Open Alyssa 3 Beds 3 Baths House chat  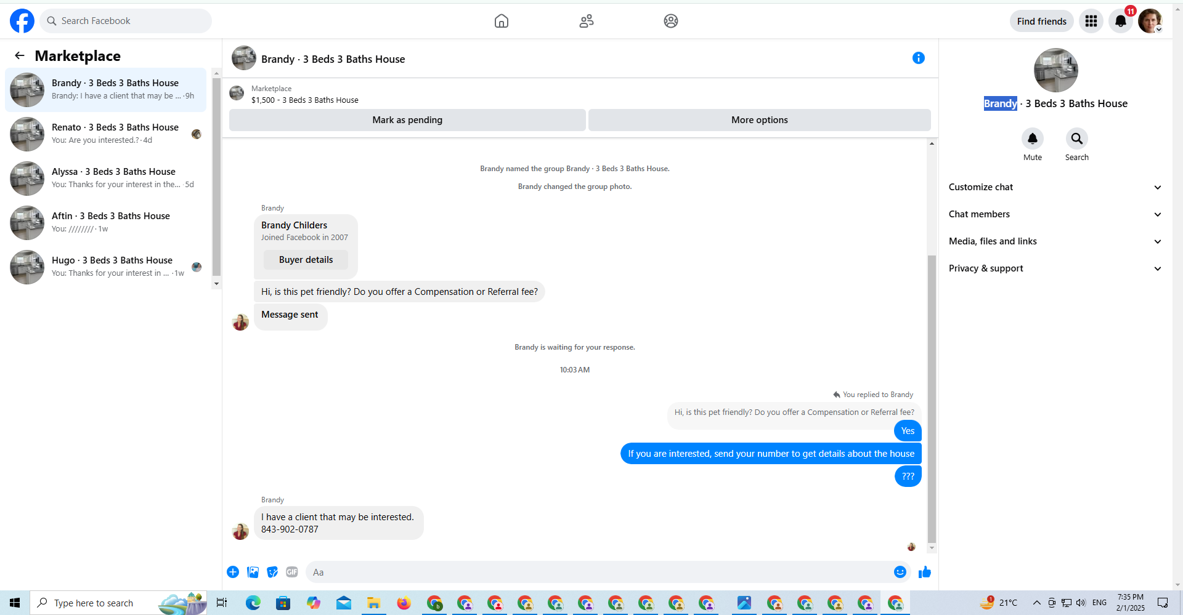click(106, 179)
